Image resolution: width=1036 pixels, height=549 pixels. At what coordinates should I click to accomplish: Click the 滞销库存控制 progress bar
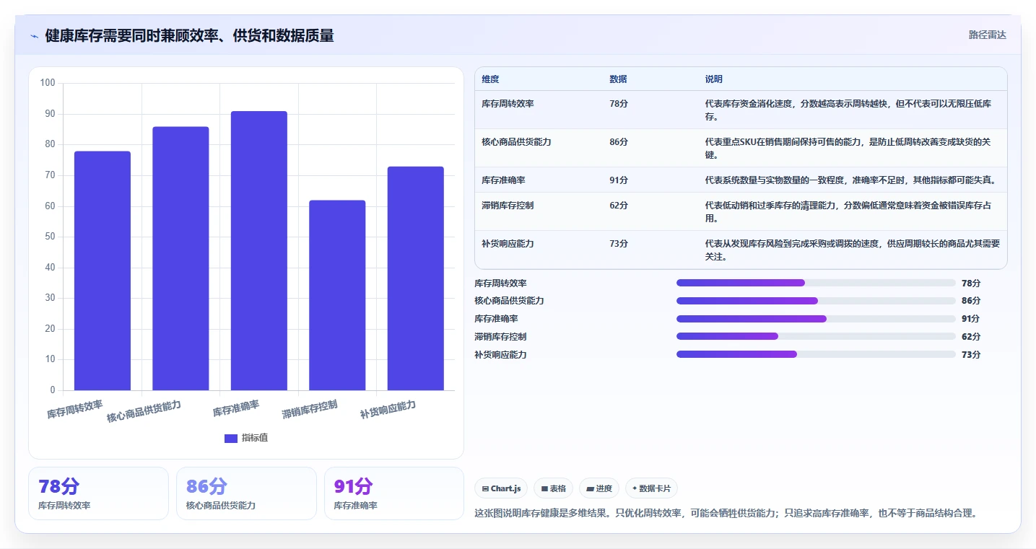pos(816,336)
